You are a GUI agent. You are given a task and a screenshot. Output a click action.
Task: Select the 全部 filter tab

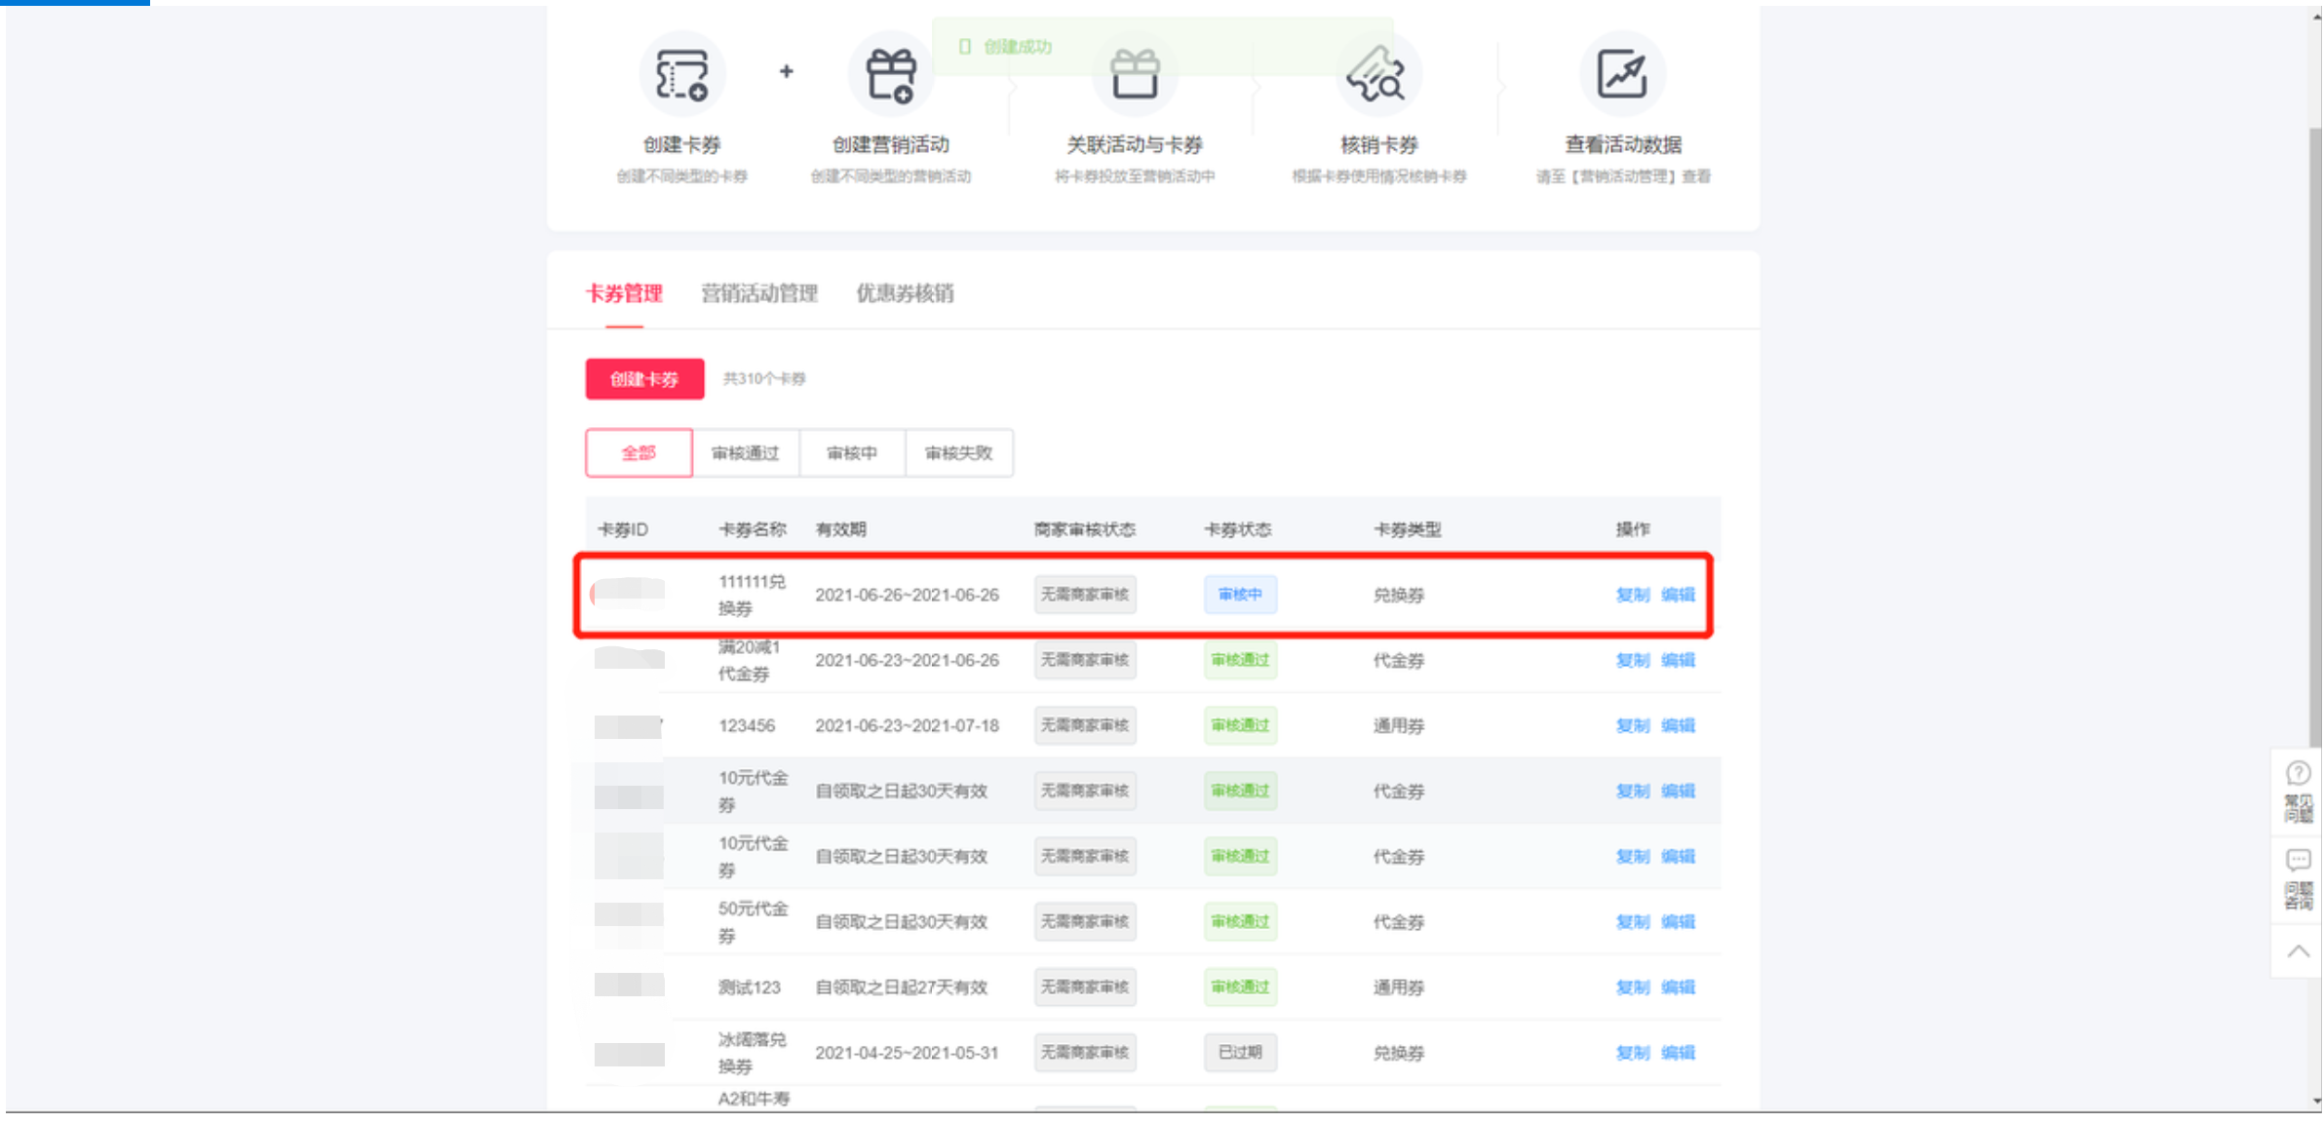point(639,453)
